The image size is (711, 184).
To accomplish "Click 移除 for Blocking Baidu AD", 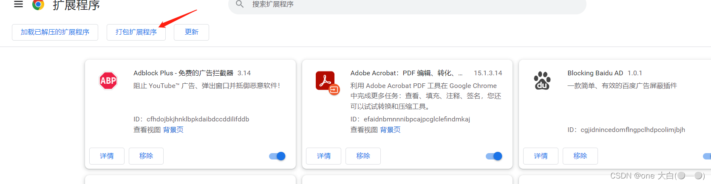I will click(x=580, y=156).
